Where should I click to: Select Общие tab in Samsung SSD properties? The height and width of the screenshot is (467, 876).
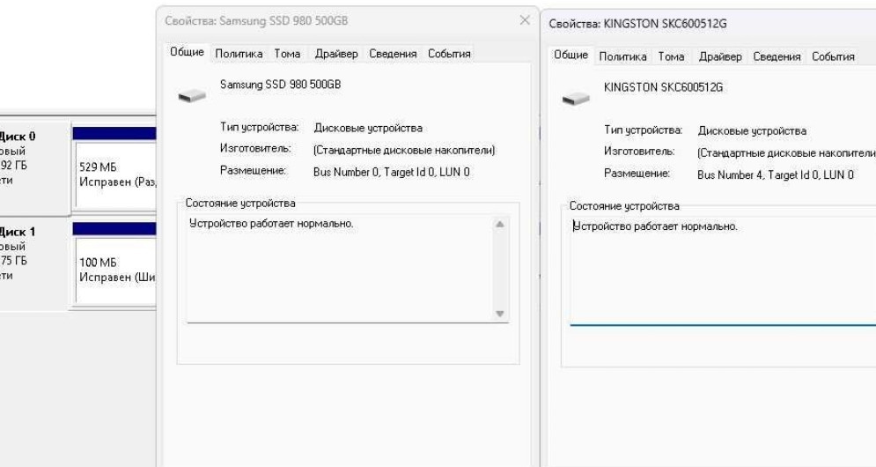click(x=187, y=52)
